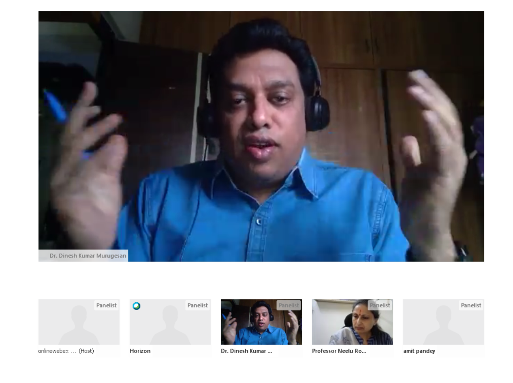Screen dimensions: 513x383
Task: Click the Panelist badge on Horizon tile
Action: (x=197, y=306)
